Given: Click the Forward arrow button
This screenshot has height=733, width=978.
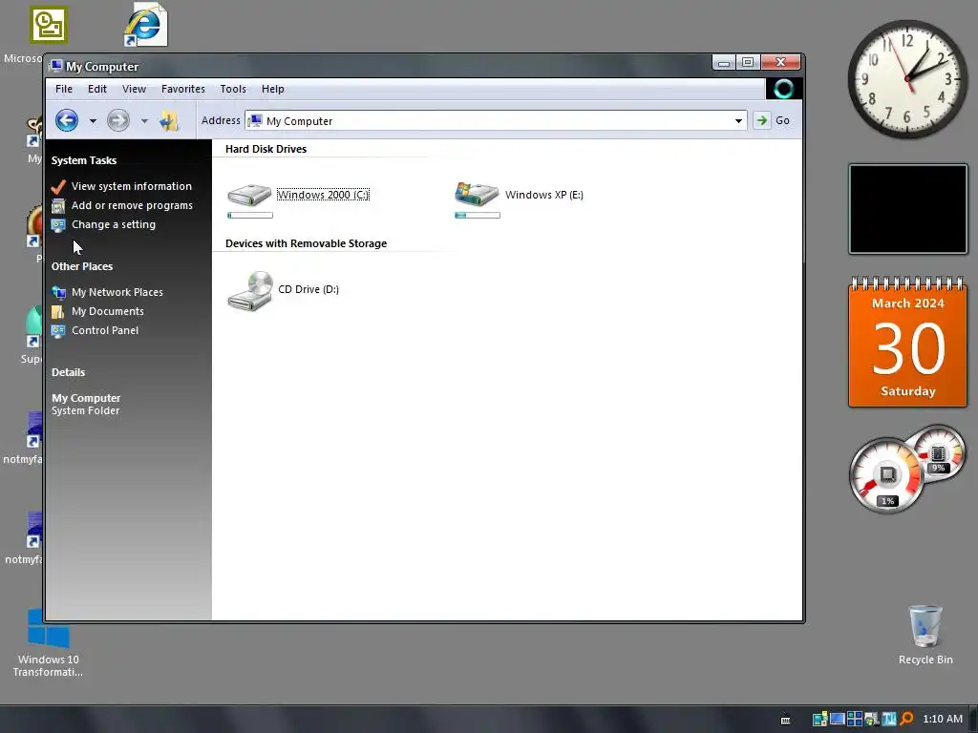Looking at the screenshot, I should [117, 120].
